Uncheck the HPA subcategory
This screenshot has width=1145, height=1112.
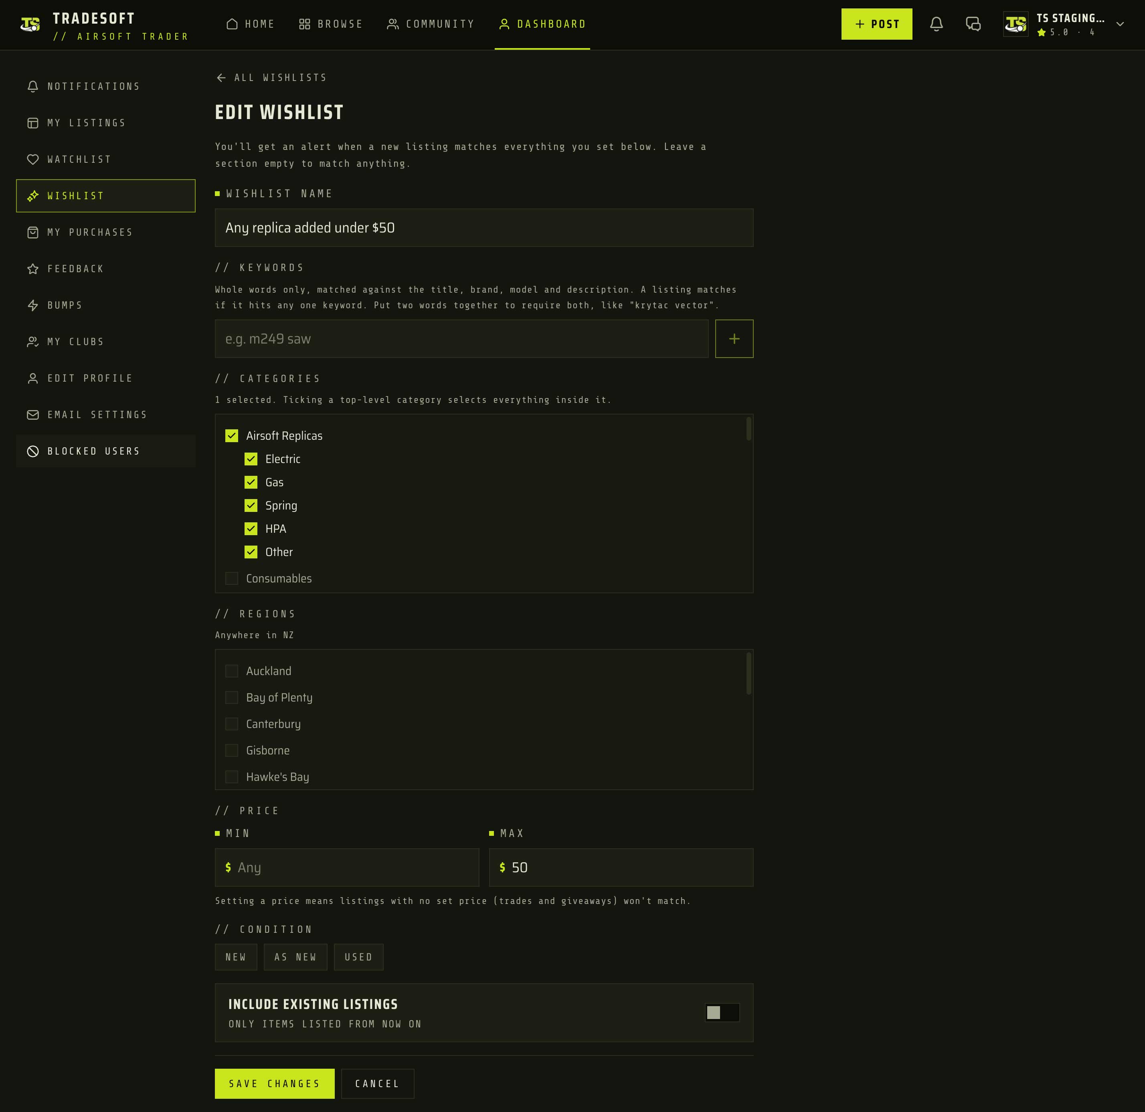click(x=251, y=529)
